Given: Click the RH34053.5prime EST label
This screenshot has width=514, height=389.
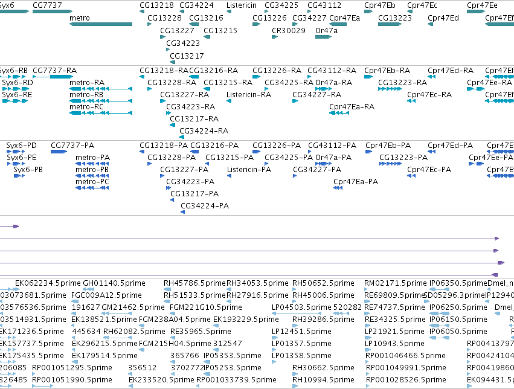Looking at the screenshot, I should tap(258, 283).
